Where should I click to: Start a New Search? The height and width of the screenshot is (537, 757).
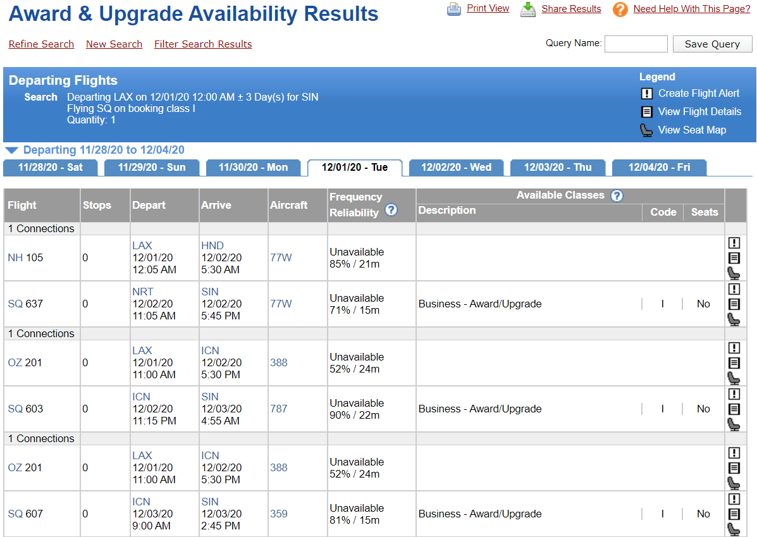tap(114, 44)
